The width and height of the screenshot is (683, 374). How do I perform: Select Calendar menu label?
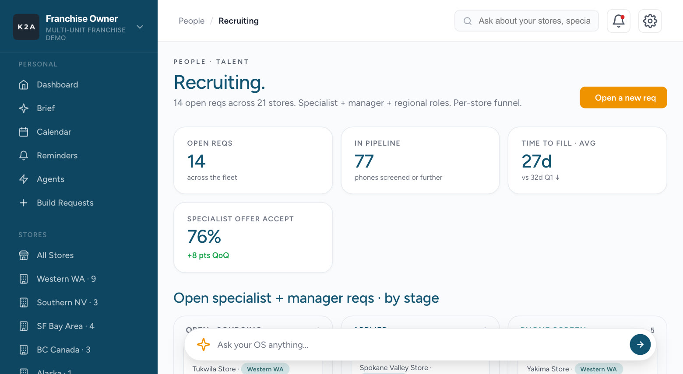tap(54, 132)
